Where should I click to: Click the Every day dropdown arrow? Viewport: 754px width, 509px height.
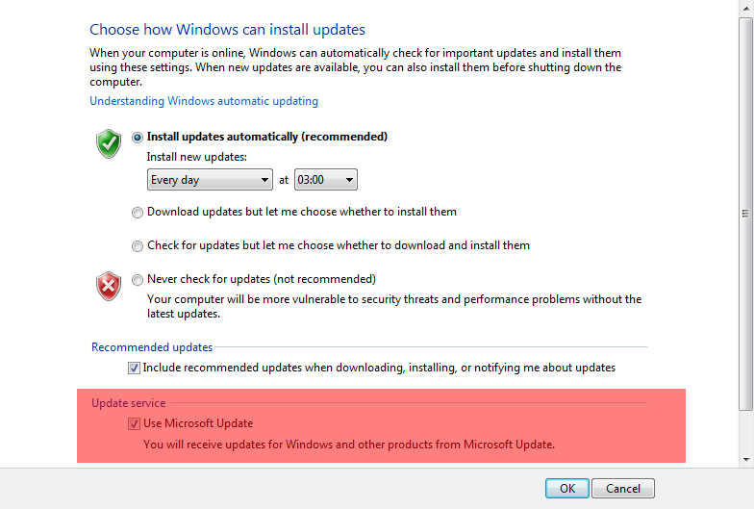click(x=264, y=180)
